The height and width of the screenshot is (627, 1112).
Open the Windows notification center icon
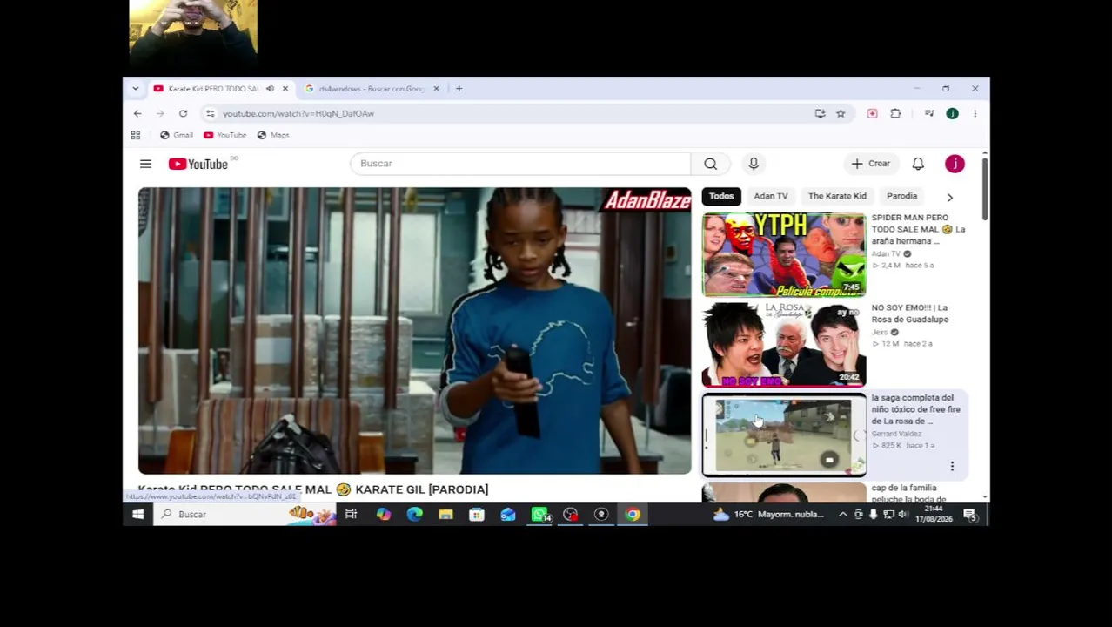coord(969,515)
